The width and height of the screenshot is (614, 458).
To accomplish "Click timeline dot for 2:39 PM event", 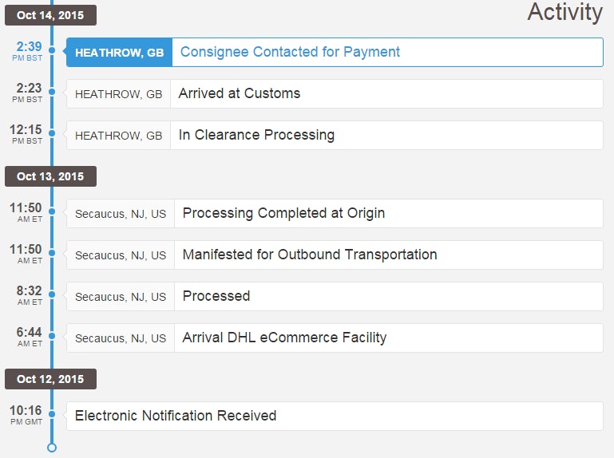I will pyautogui.click(x=52, y=50).
